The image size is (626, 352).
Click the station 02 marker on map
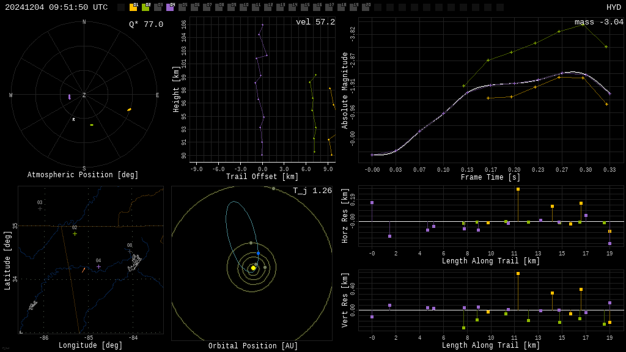click(x=75, y=234)
